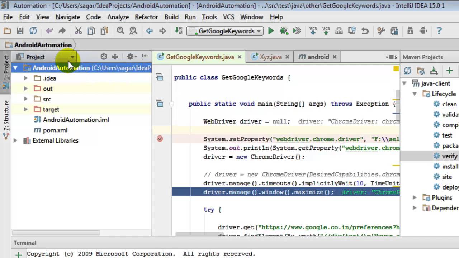Open the GetGoogleKeywords run configuration dropdown
The height and width of the screenshot is (258, 459).
pos(225,31)
